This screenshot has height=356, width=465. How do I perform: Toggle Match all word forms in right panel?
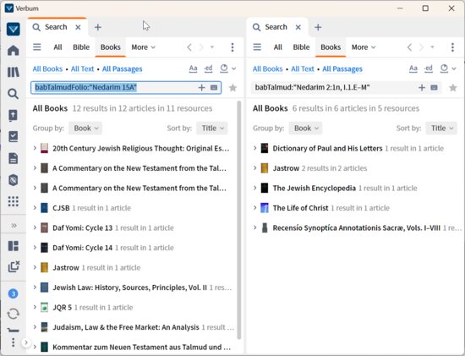click(x=429, y=68)
